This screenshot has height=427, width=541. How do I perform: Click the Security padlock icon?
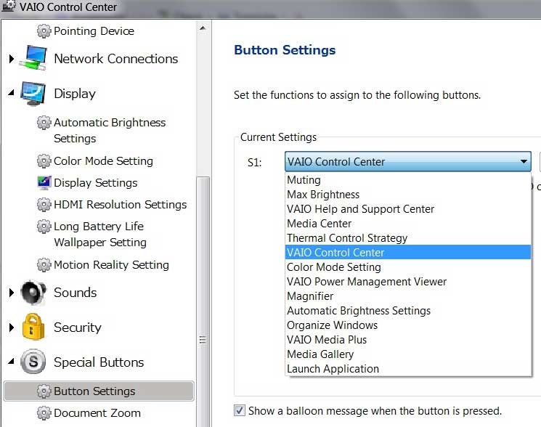point(33,328)
